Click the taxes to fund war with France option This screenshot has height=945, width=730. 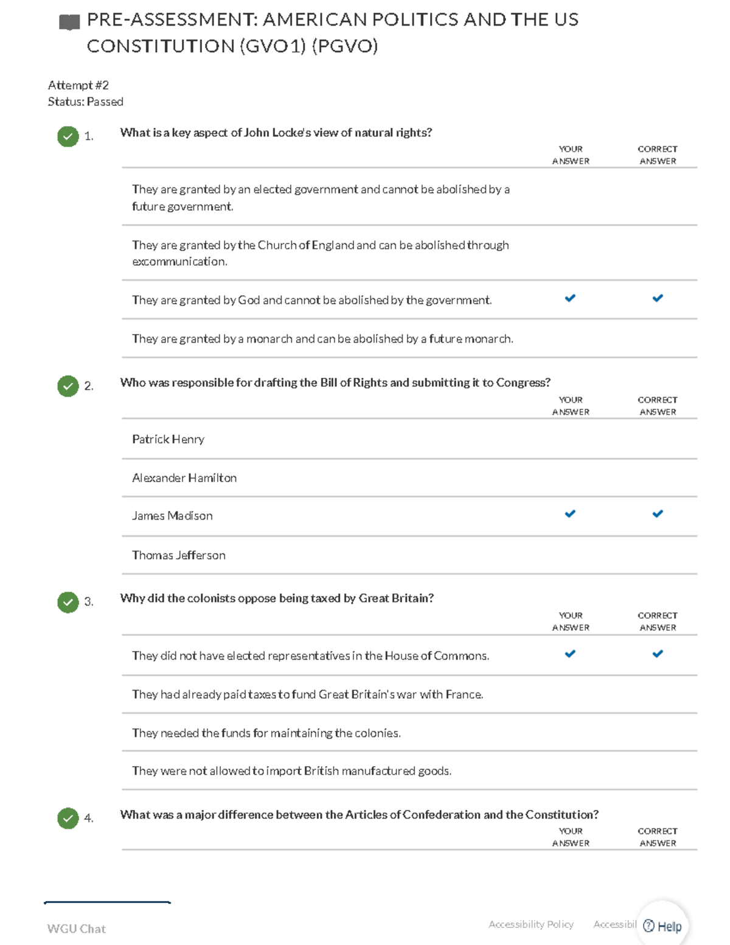(307, 694)
